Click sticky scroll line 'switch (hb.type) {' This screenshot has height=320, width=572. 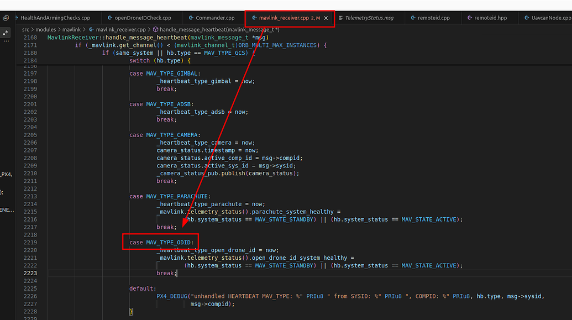pyautogui.click(x=160, y=61)
